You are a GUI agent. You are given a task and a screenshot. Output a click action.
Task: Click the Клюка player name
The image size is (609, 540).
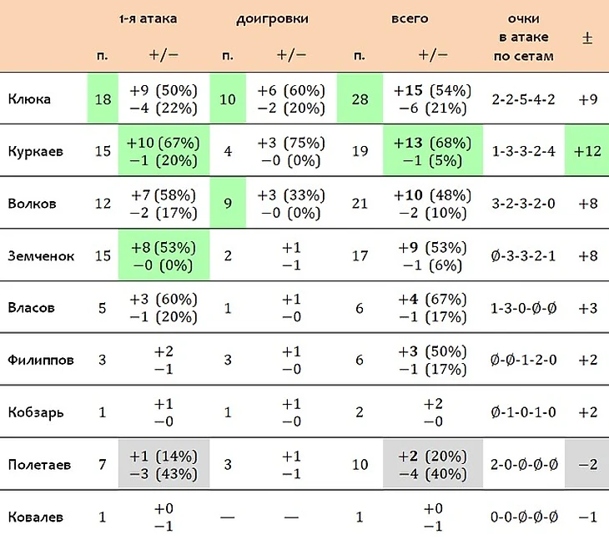tap(29, 99)
